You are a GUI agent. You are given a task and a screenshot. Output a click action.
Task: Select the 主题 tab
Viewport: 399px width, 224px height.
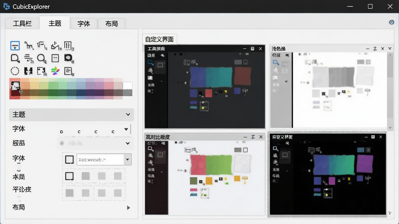tap(55, 23)
